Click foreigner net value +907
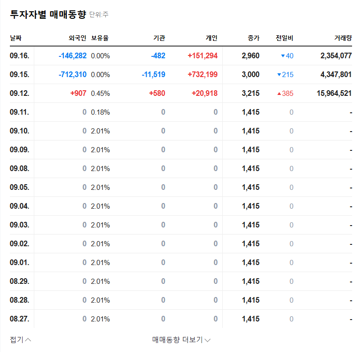Image resolution: width=361 pixels, height=352 pixels. point(78,93)
